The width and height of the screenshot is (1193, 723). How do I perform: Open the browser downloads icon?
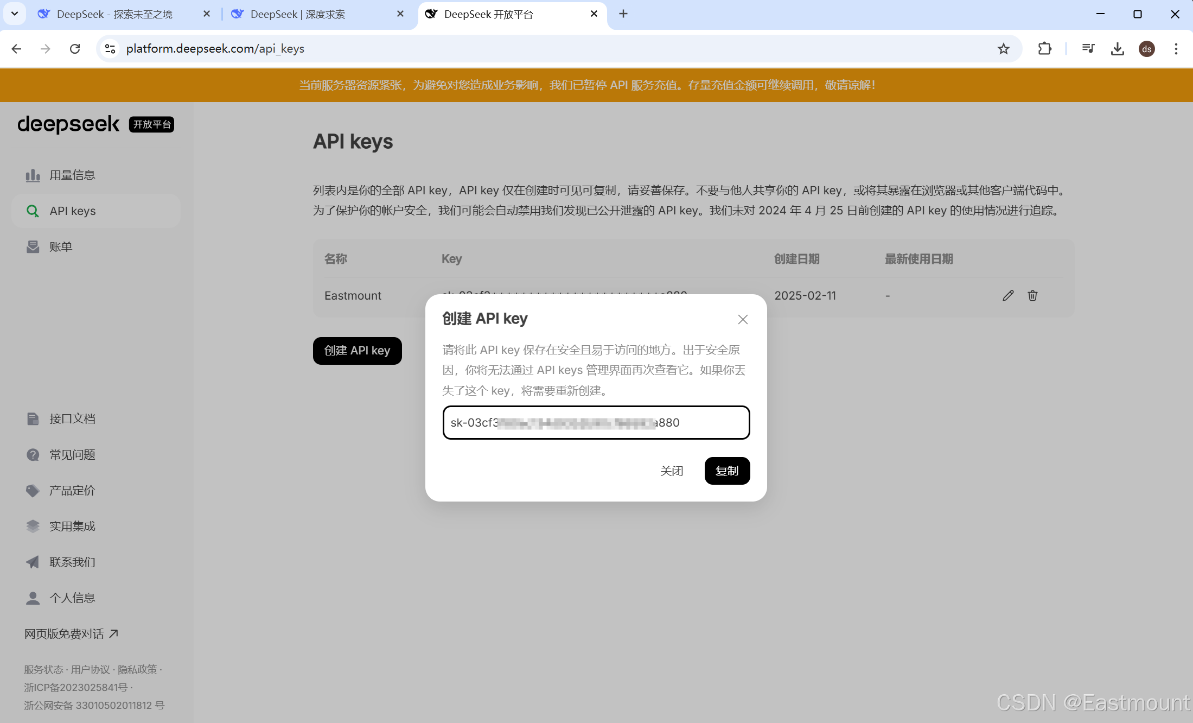[1117, 49]
